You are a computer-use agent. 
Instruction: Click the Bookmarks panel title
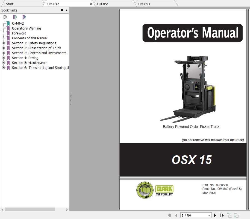coord(9,10)
